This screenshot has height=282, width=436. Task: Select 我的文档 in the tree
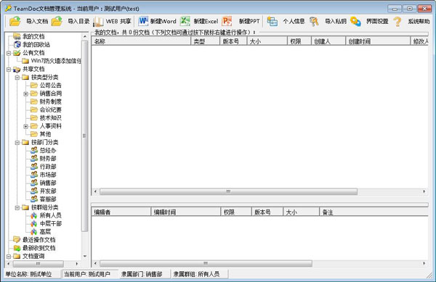point(33,36)
